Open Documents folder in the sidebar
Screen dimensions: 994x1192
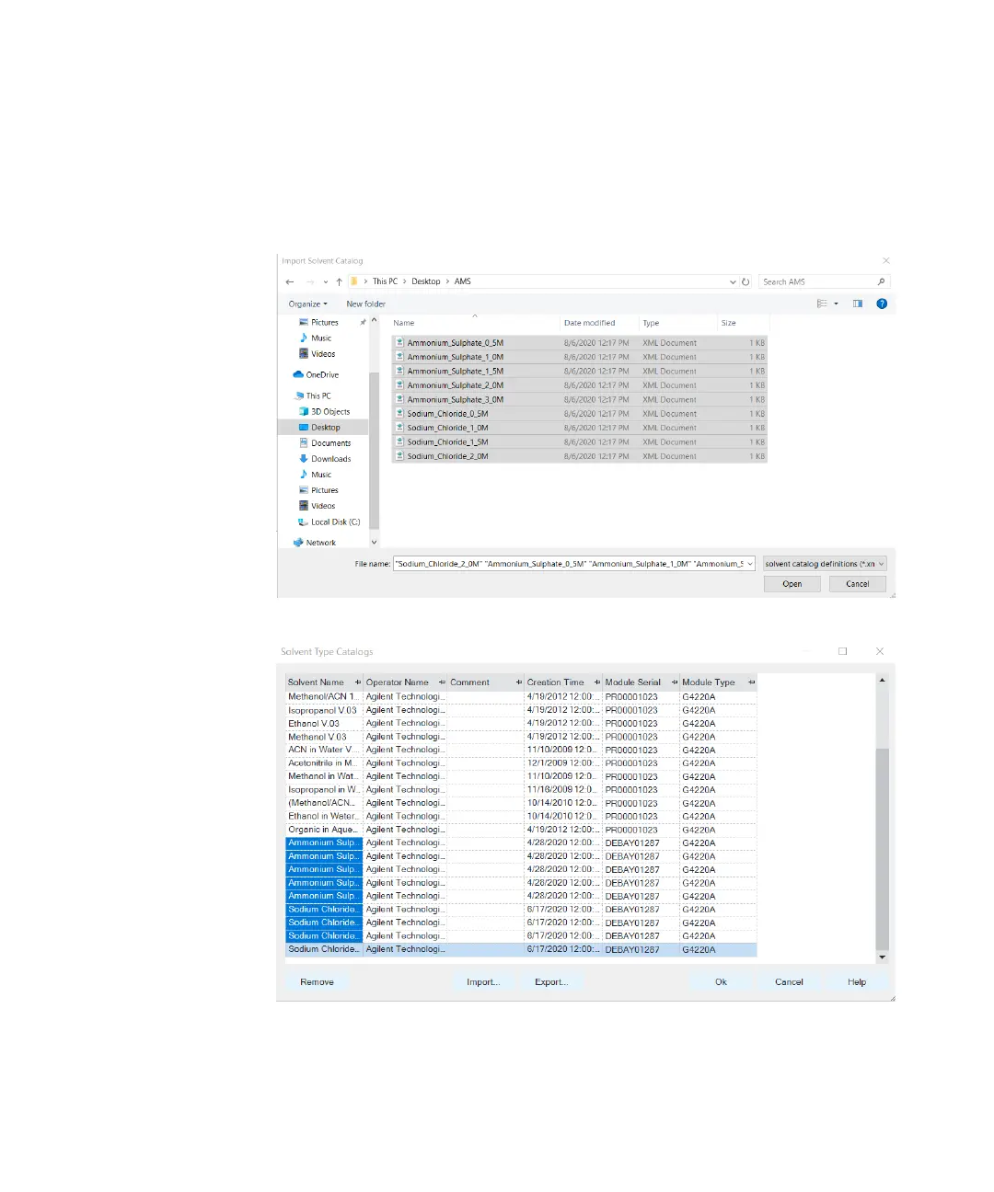coord(325,442)
